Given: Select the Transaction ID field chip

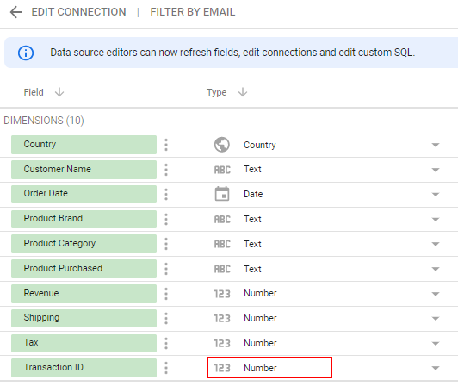Looking at the screenshot, I should 84,368.
